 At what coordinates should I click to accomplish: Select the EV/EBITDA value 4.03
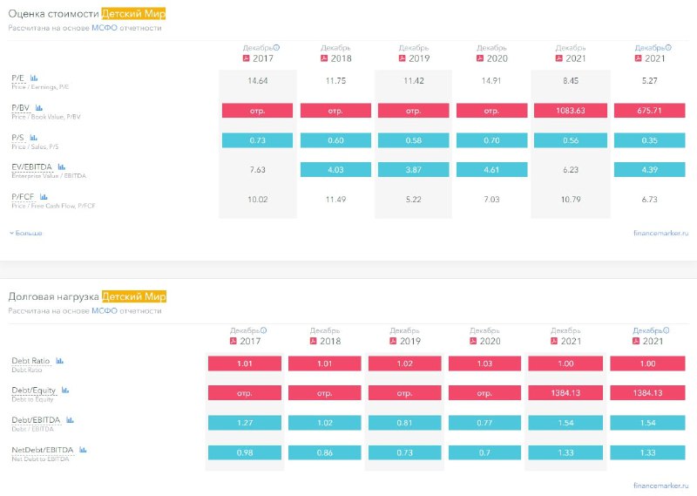(x=335, y=169)
